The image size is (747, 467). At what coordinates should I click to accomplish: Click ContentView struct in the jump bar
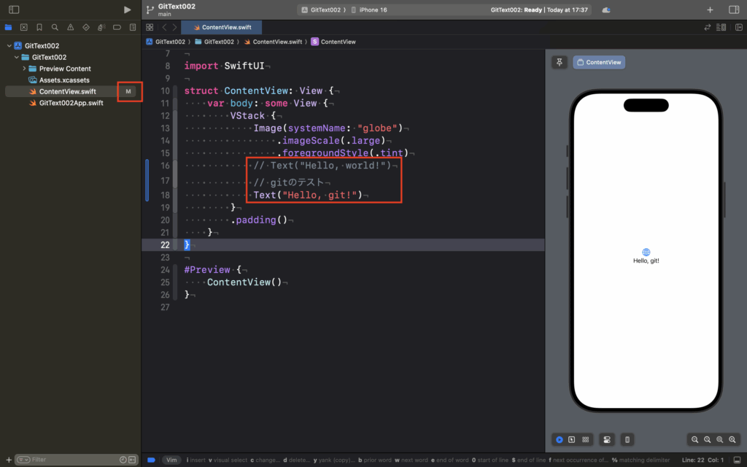click(333, 42)
